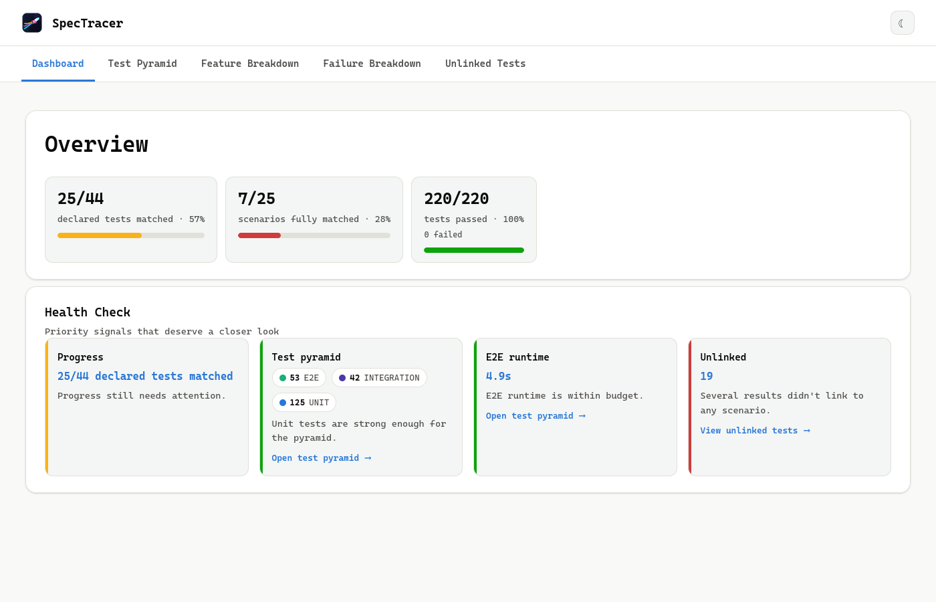This screenshot has height=602, width=936.
Task: Click the orange declared tests progress bar
Action: [x=131, y=235]
